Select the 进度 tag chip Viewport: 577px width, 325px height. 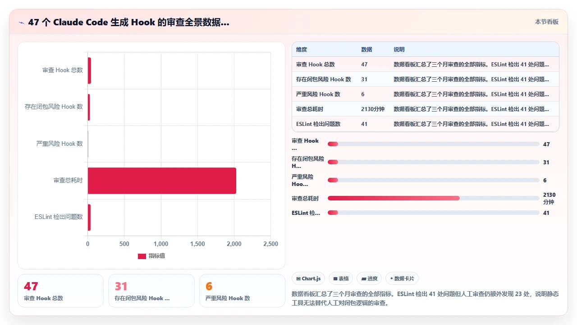point(369,279)
